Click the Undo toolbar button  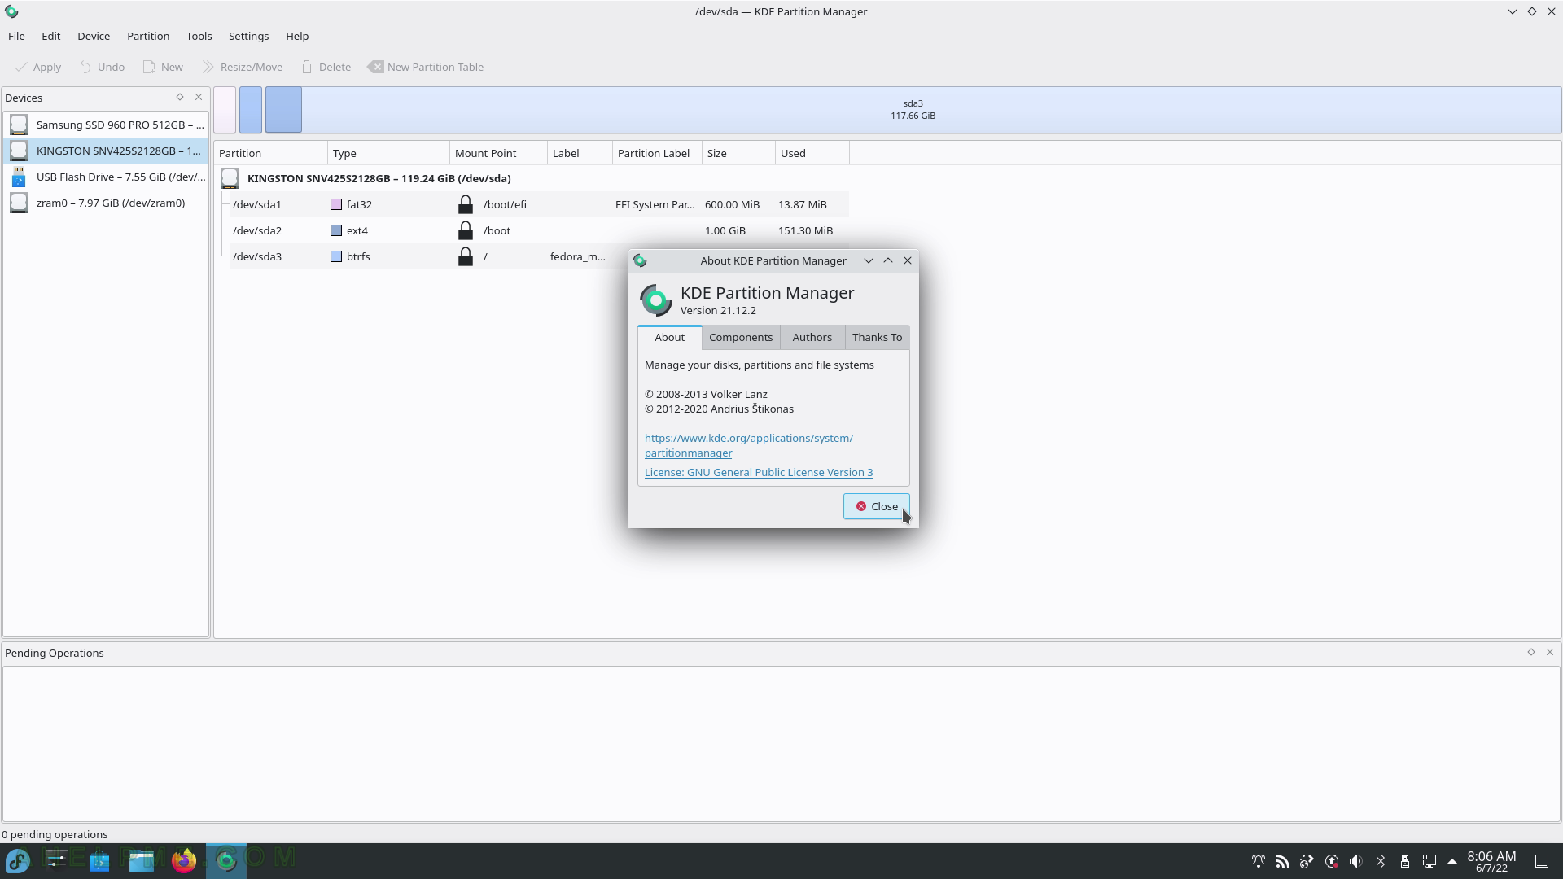(103, 67)
